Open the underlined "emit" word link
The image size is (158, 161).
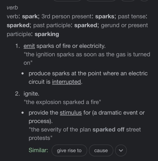(x=29, y=46)
